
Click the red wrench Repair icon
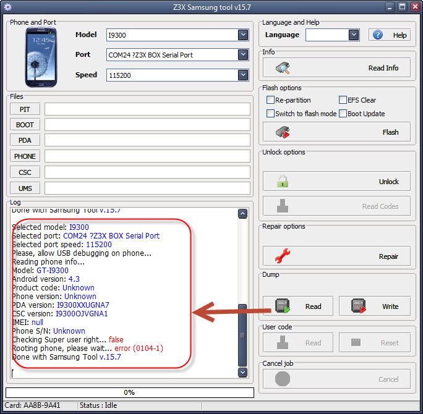pos(283,256)
